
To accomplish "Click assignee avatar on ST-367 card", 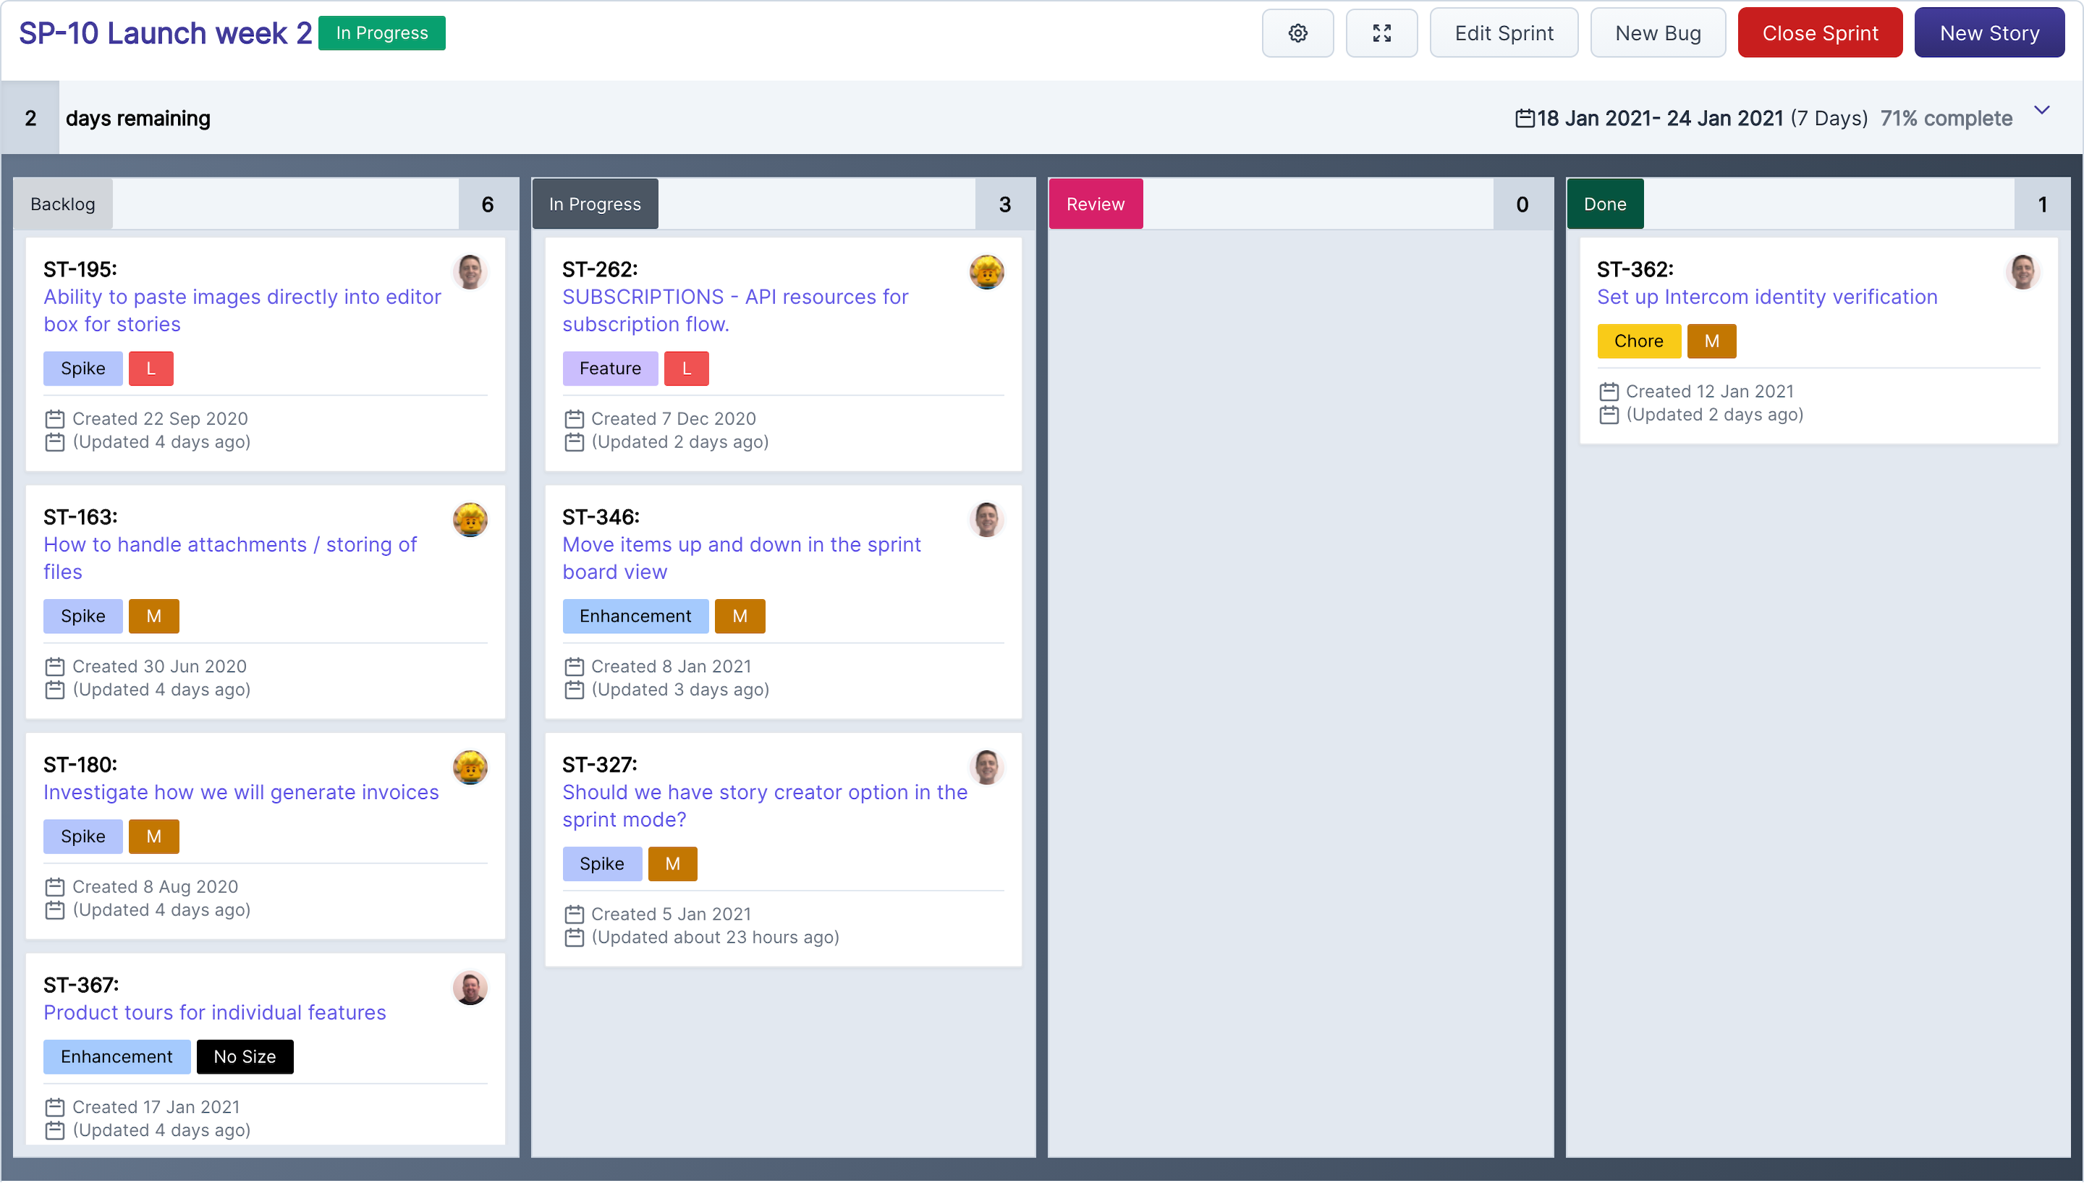I will [x=470, y=988].
